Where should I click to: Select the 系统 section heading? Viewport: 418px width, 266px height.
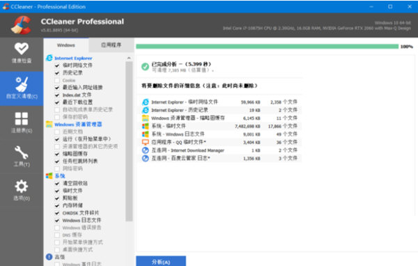(60, 175)
